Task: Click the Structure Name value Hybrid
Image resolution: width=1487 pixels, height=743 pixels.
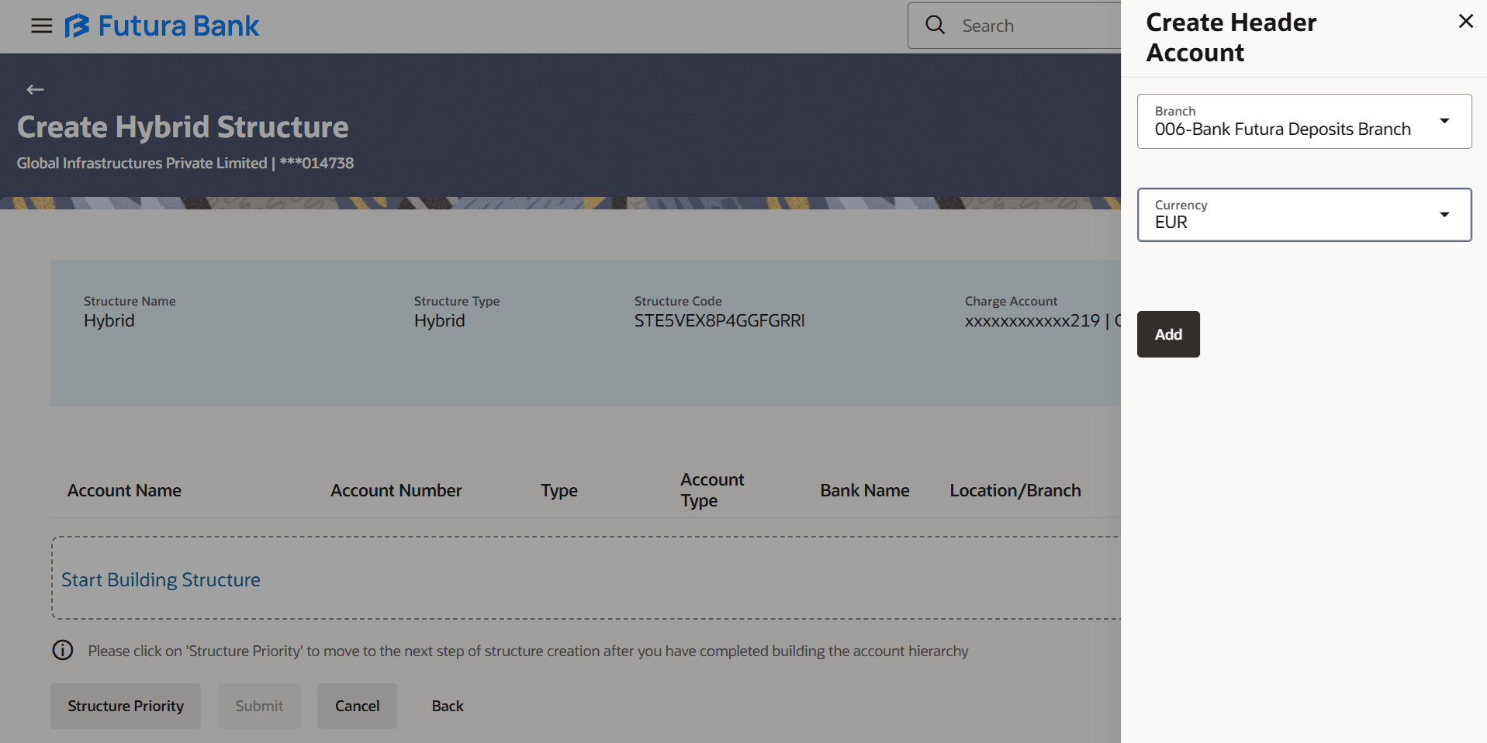Action: (109, 320)
